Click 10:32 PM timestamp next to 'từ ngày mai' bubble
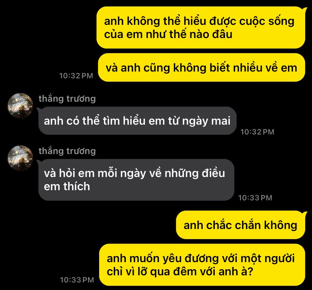Viewport: 312px width, 290px height. pyautogui.click(x=257, y=132)
